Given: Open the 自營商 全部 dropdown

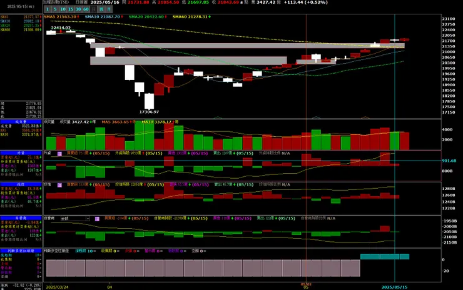Looking at the screenshot, I should pos(75,219).
